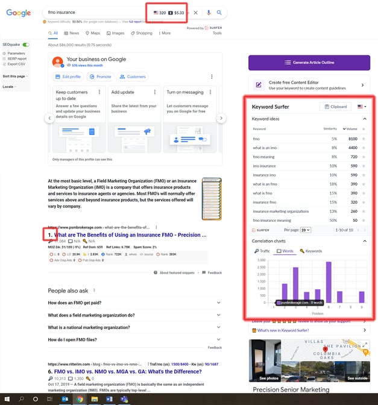This screenshot has width=378, height=405.
Task: Open Outlook from the taskbar
Action: point(65,399)
